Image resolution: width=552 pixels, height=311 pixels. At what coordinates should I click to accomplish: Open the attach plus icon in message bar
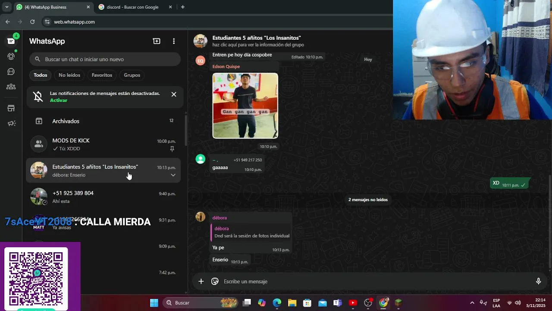[x=201, y=281]
